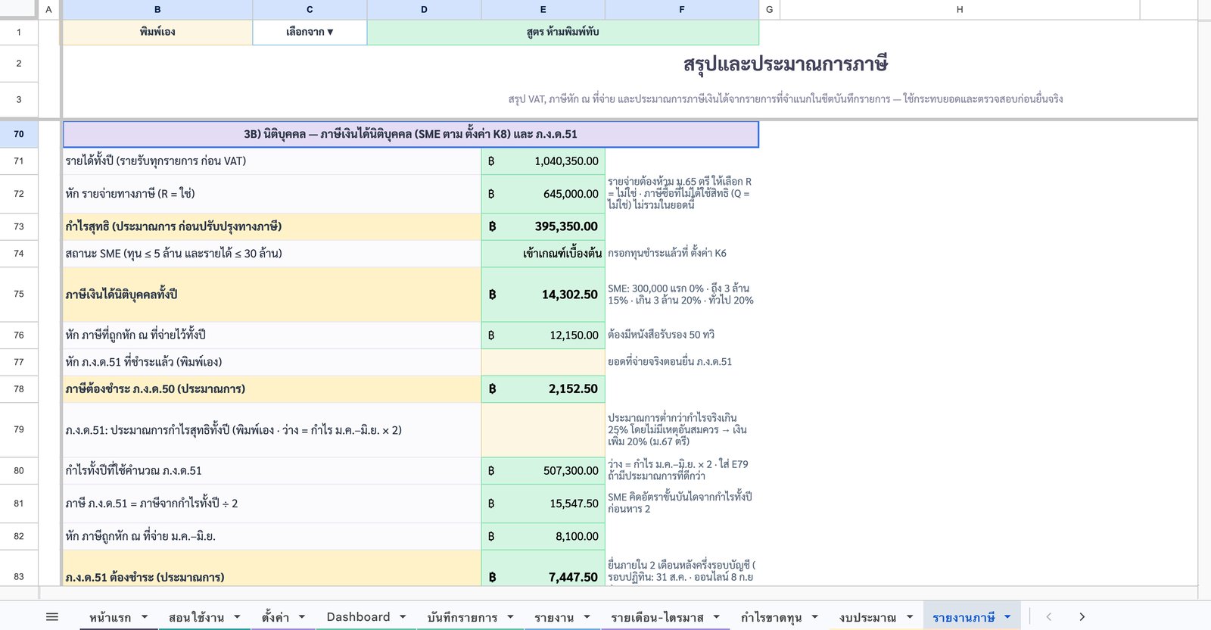Image resolution: width=1211 pixels, height=630 pixels.
Task: Select column E header
Action: pyautogui.click(x=543, y=10)
